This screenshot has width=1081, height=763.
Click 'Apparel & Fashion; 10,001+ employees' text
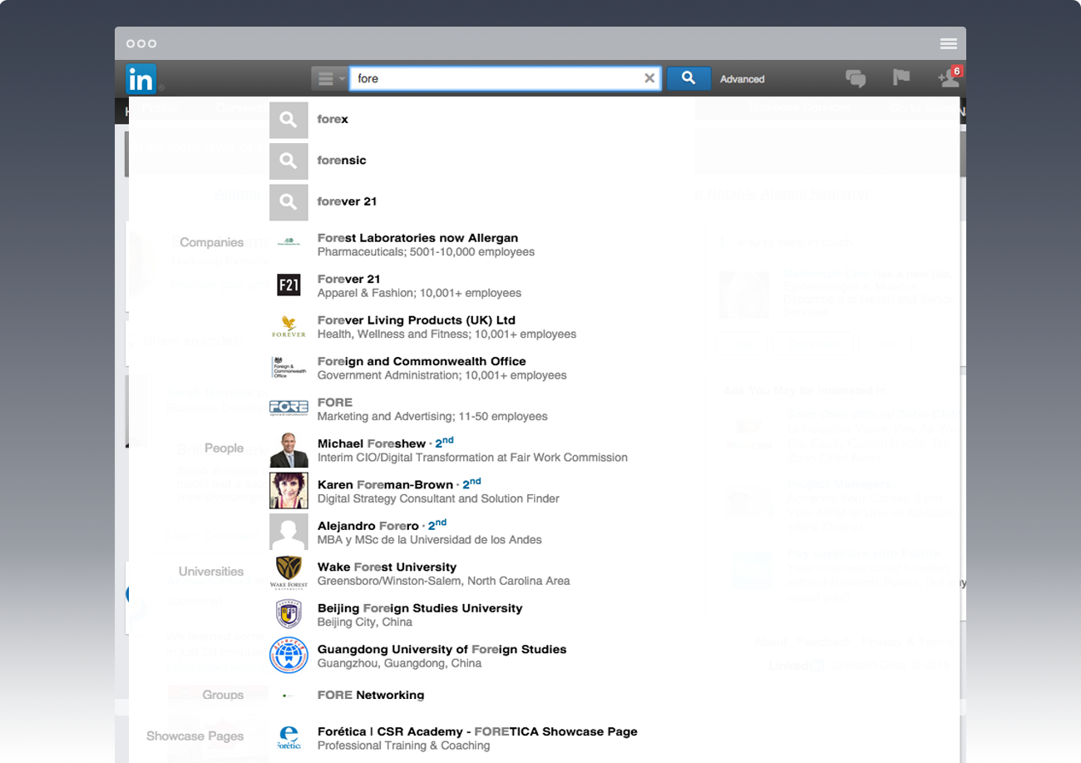(x=419, y=293)
